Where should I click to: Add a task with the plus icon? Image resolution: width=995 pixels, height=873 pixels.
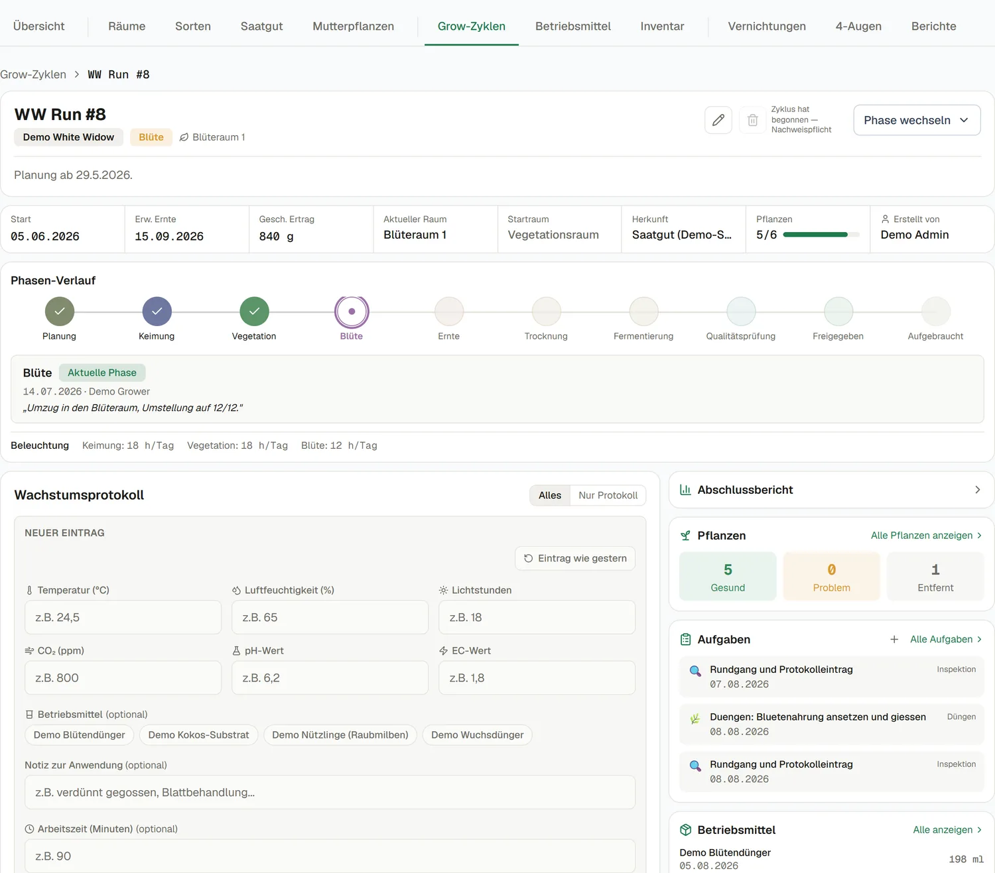pyautogui.click(x=894, y=639)
